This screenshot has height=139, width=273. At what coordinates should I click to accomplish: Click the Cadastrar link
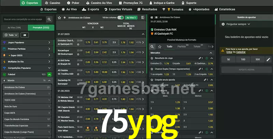coord(241,52)
